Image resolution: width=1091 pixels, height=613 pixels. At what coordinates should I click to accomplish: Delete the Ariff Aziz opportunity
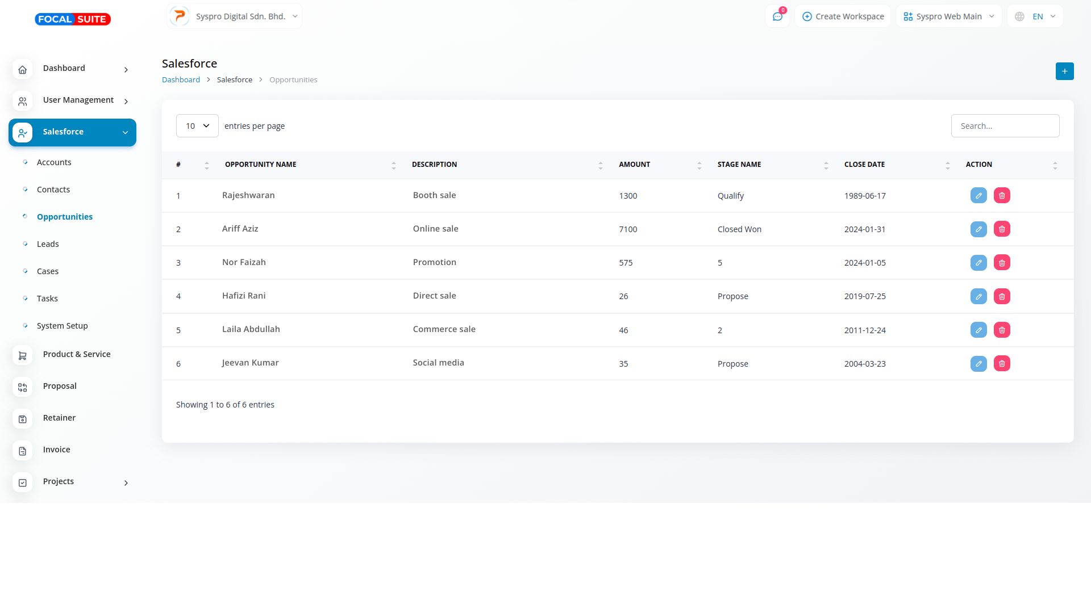(x=1001, y=229)
